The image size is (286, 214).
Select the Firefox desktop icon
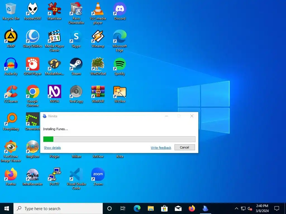click(11, 177)
